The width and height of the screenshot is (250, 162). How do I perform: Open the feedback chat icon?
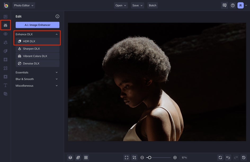(x=225, y=5)
